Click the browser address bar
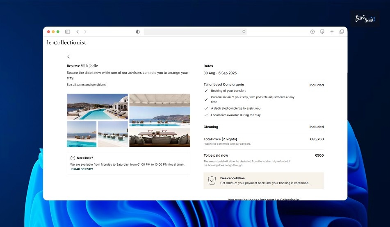This screenshot has height=227, width=390. [195, 32]
